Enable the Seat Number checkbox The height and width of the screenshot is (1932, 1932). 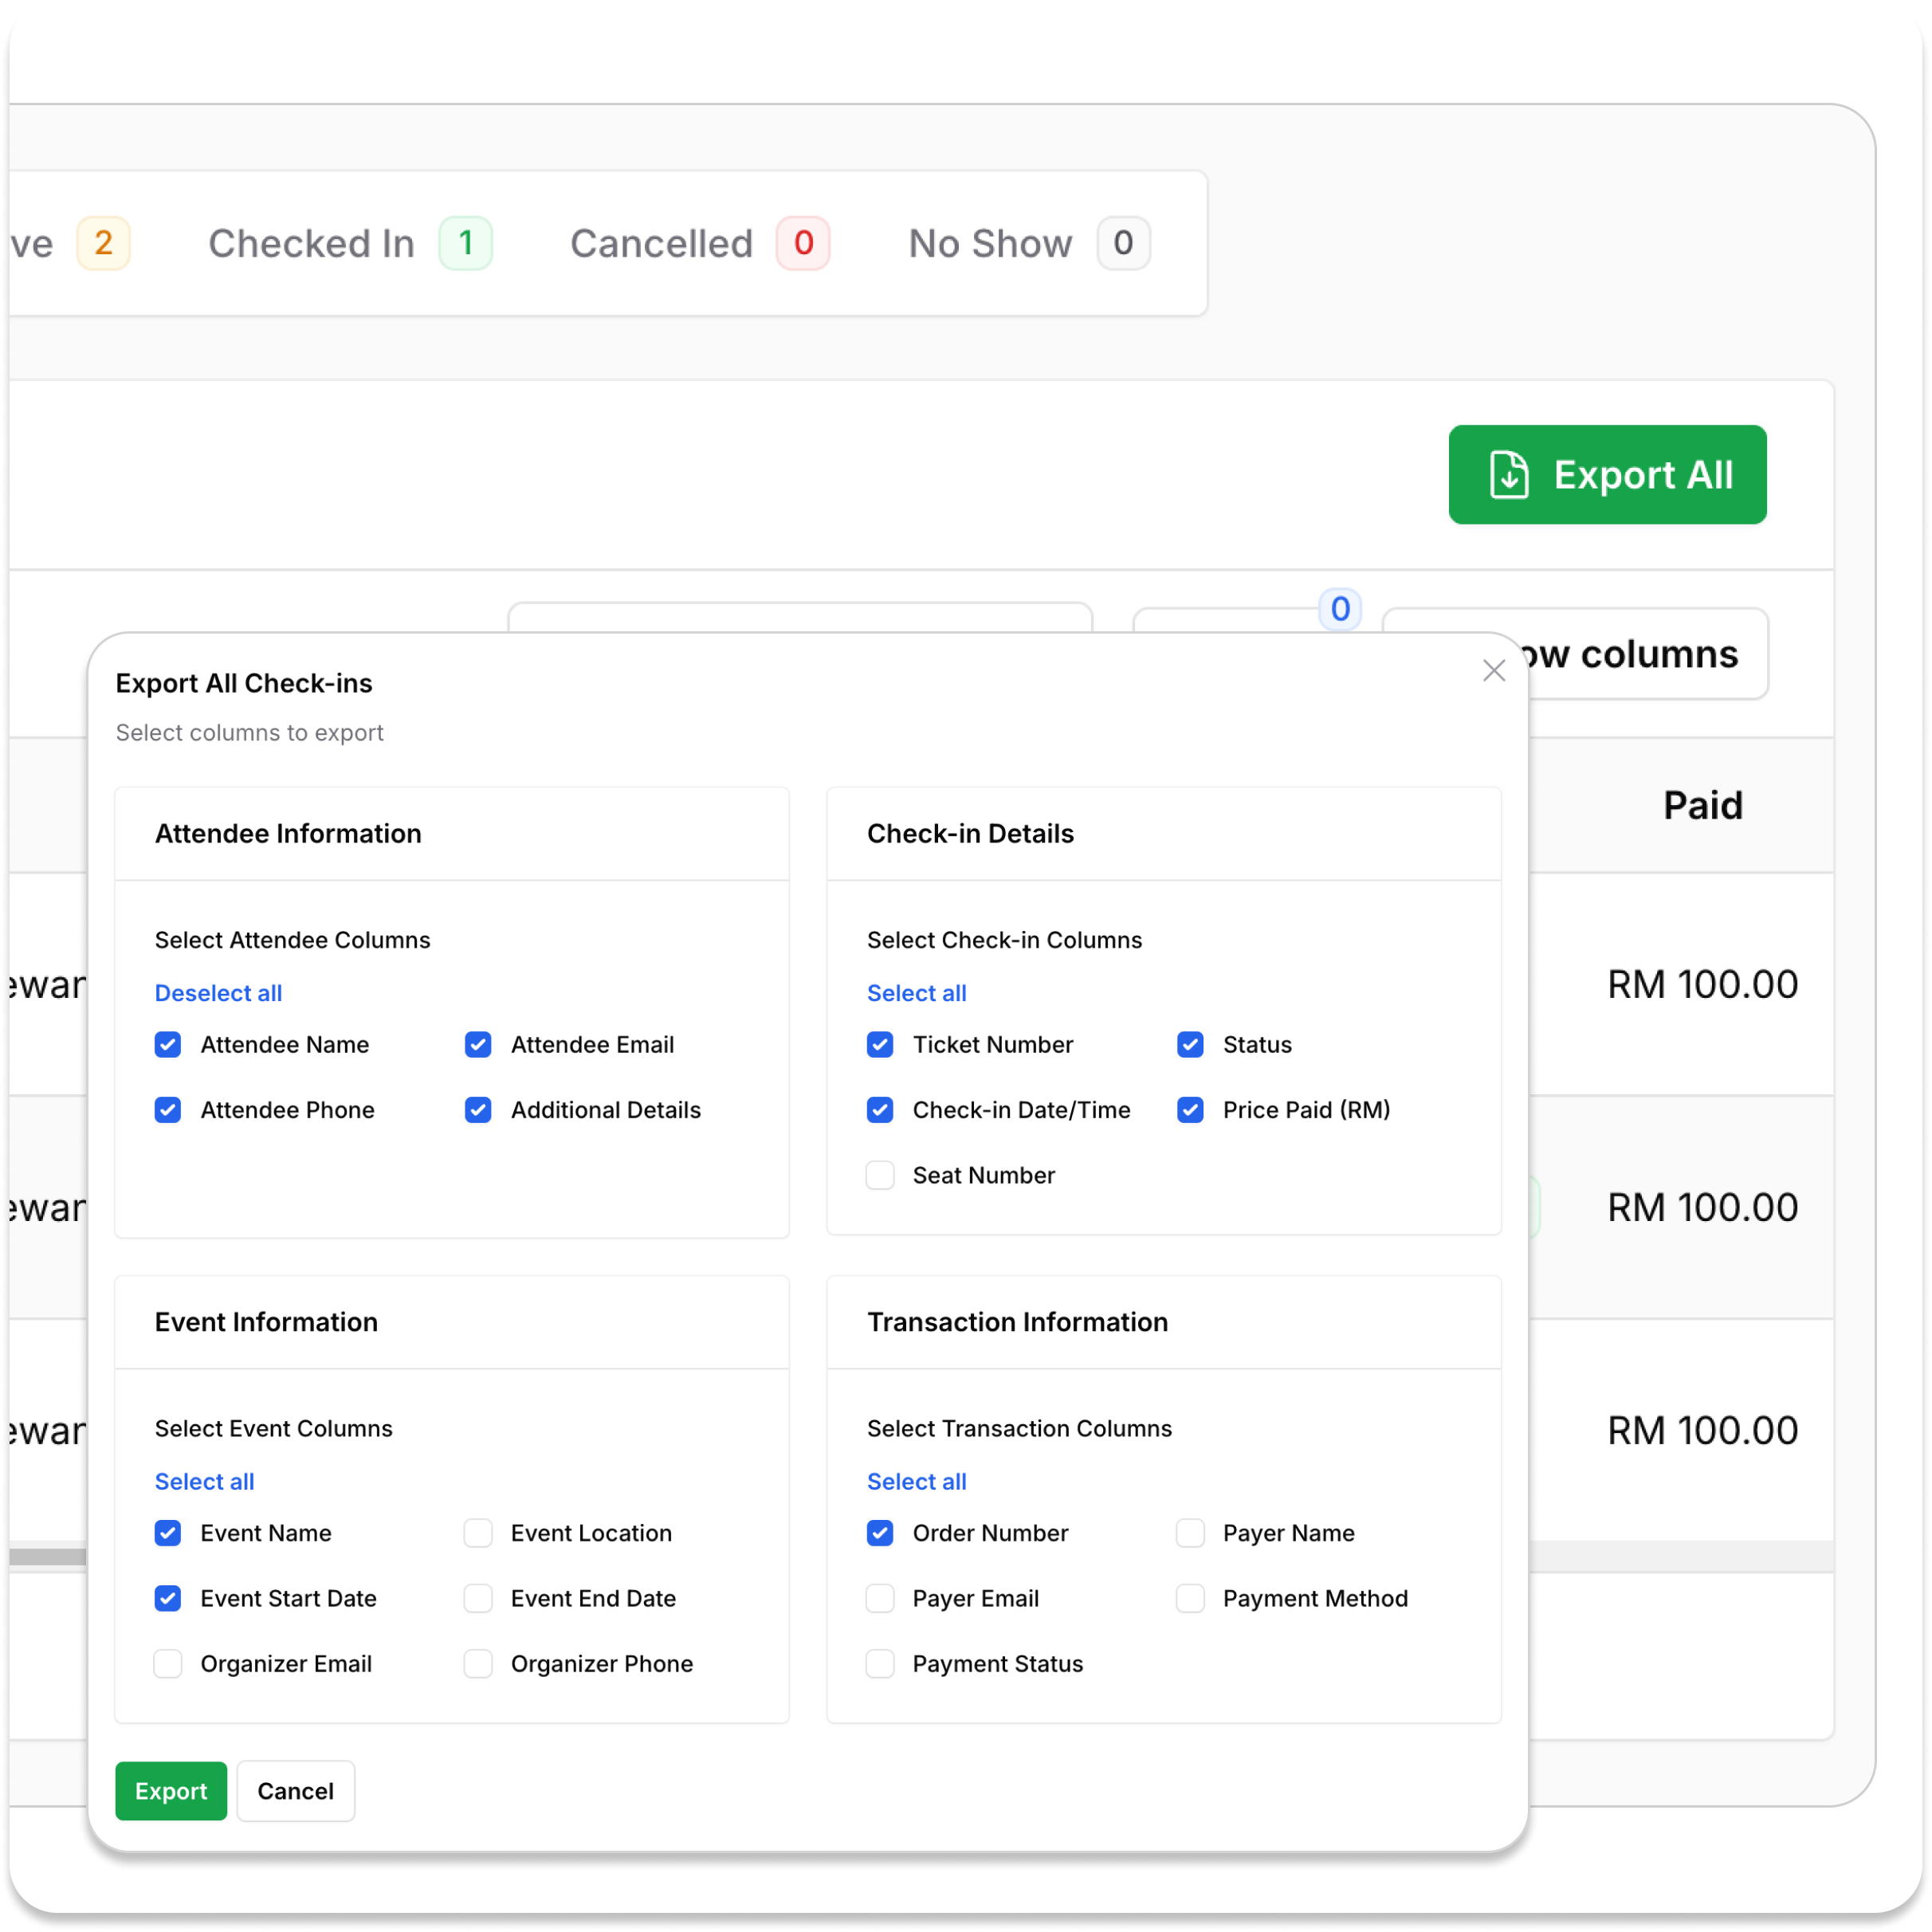click(x=880, y=1175)
